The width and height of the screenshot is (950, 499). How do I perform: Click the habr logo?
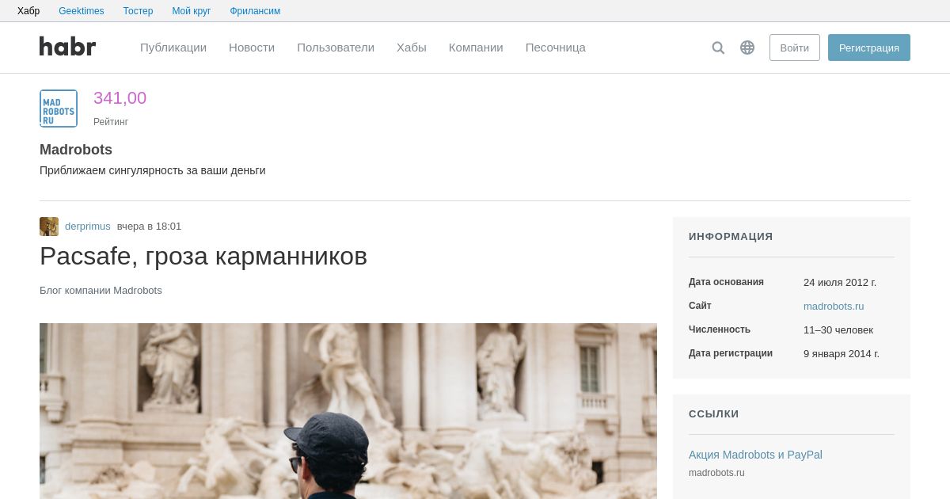pyautogui.click(x=67, y=47)
